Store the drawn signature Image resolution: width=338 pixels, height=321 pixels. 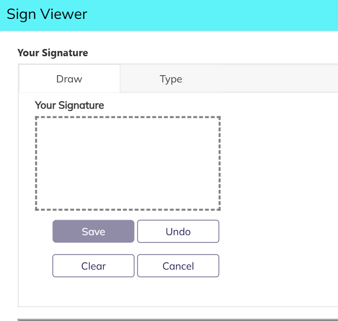tap(93, 231)
